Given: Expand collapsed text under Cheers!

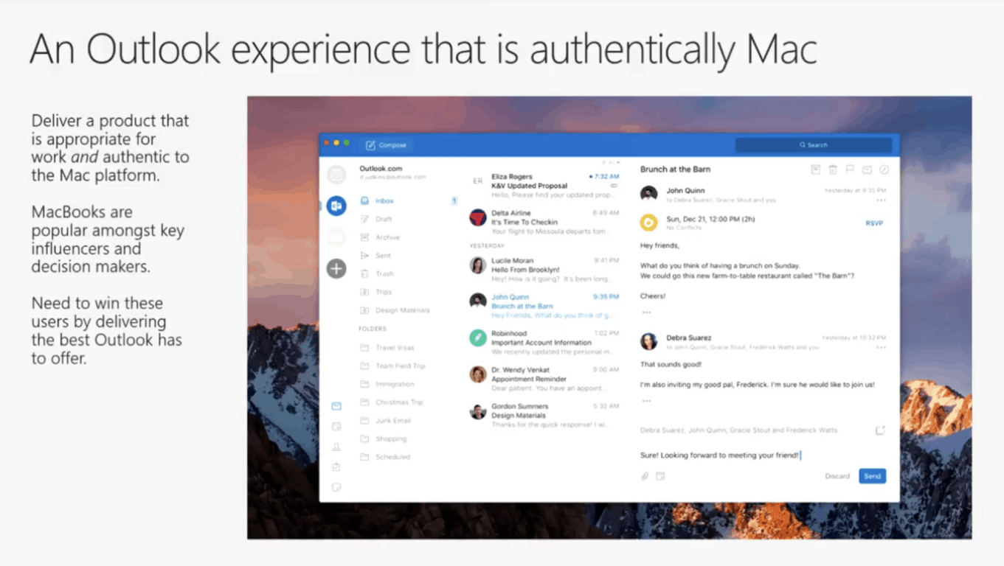Looking at the screenshot, I should [646, 312].
